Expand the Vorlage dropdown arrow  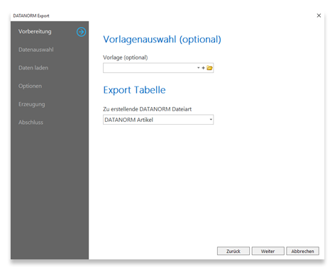[199, 68]
